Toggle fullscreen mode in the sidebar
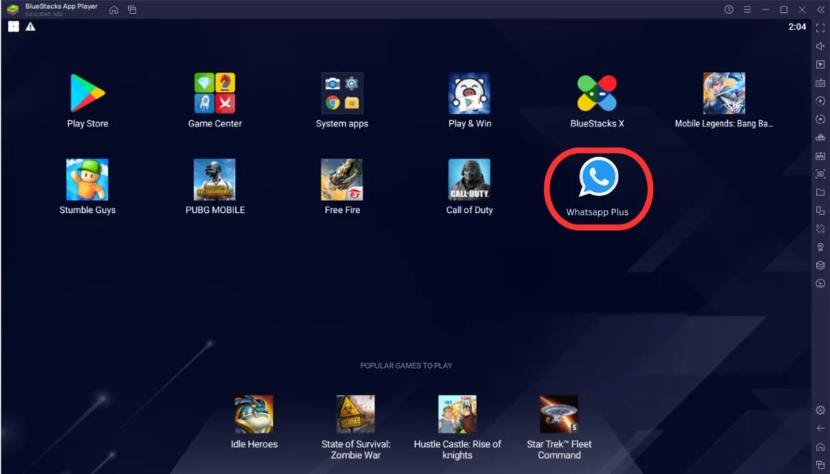The image size is (830, 474). tap(820, 28)
